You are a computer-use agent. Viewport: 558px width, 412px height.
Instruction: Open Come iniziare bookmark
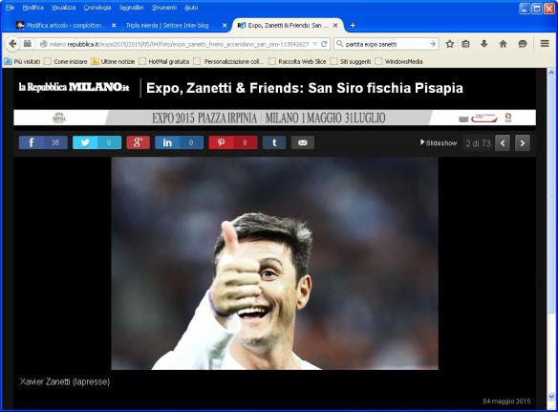pos(66,61)
